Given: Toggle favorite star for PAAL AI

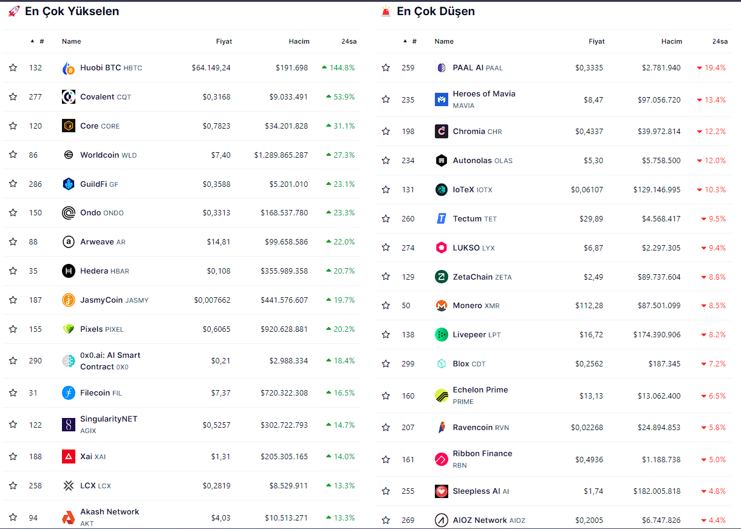Looking at the screenshot, I should (x=386, y=68).
